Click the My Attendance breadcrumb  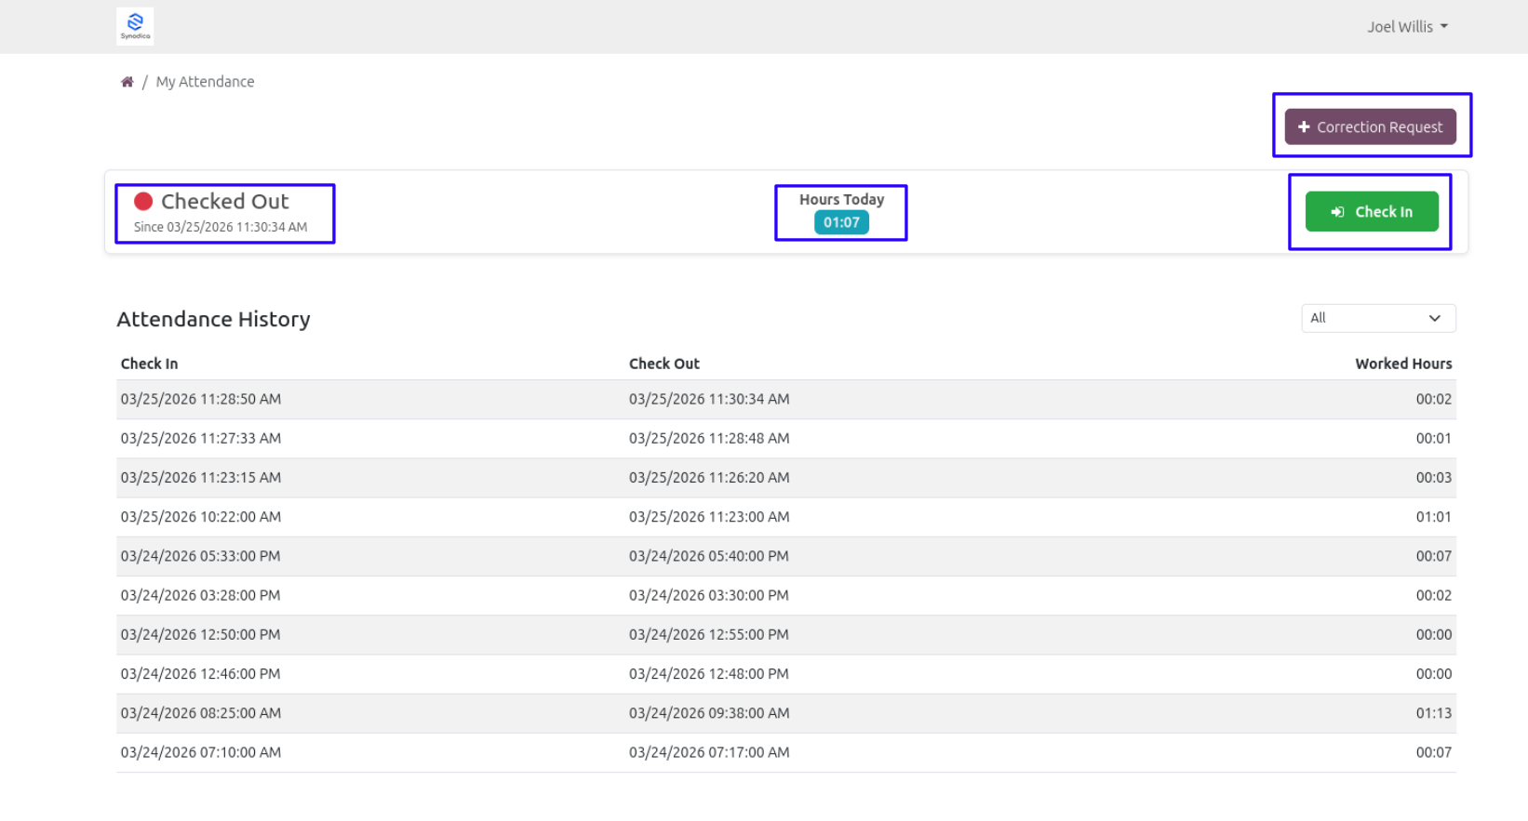pos(205,82)
